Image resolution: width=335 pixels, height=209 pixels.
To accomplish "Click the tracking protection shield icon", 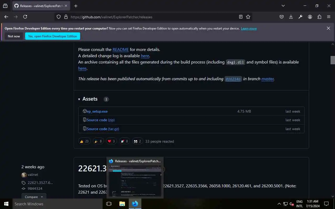I will (59, 17).
